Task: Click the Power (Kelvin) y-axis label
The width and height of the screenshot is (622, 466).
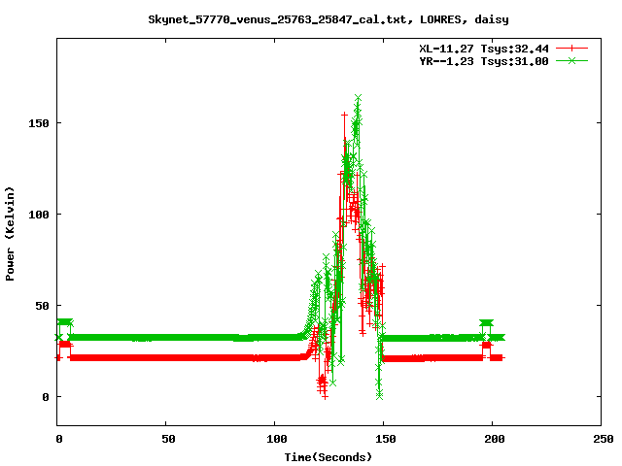Action: [10, 234]
